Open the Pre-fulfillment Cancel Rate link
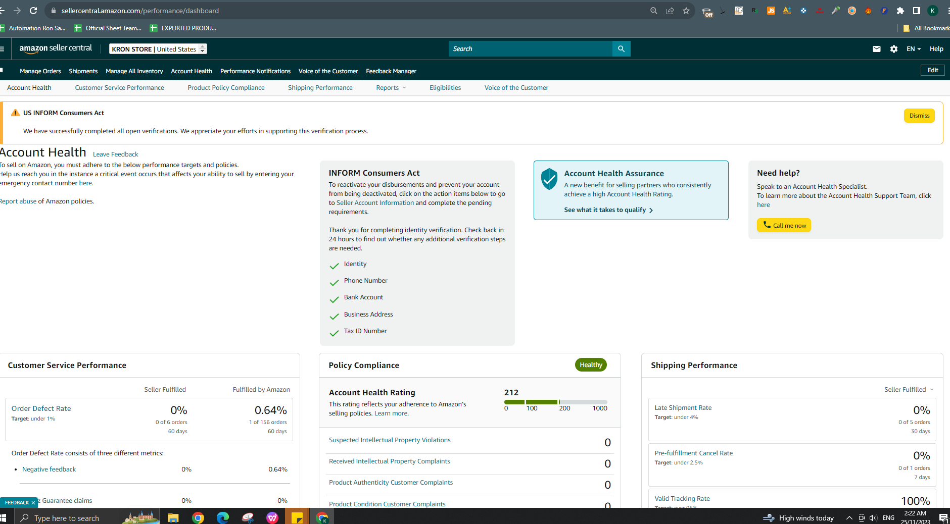950x524 pixels. tap(693, 453)
